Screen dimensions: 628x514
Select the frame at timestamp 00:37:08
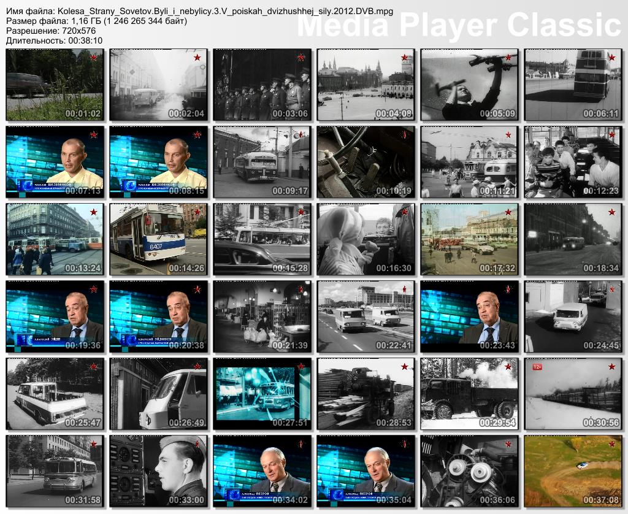[573, 472]
